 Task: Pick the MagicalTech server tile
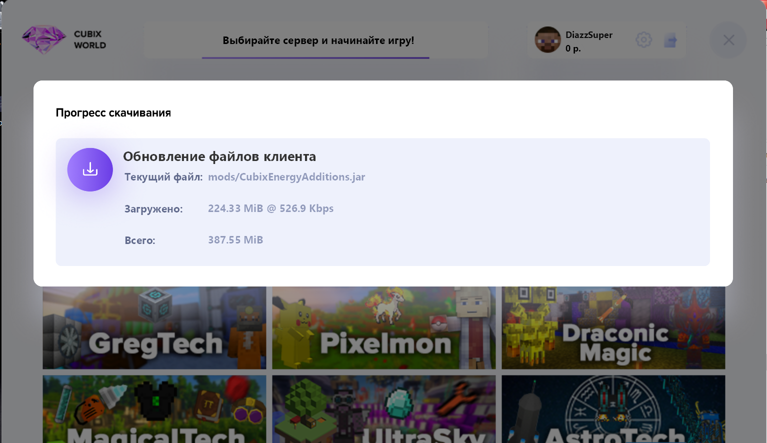(154, 409)
